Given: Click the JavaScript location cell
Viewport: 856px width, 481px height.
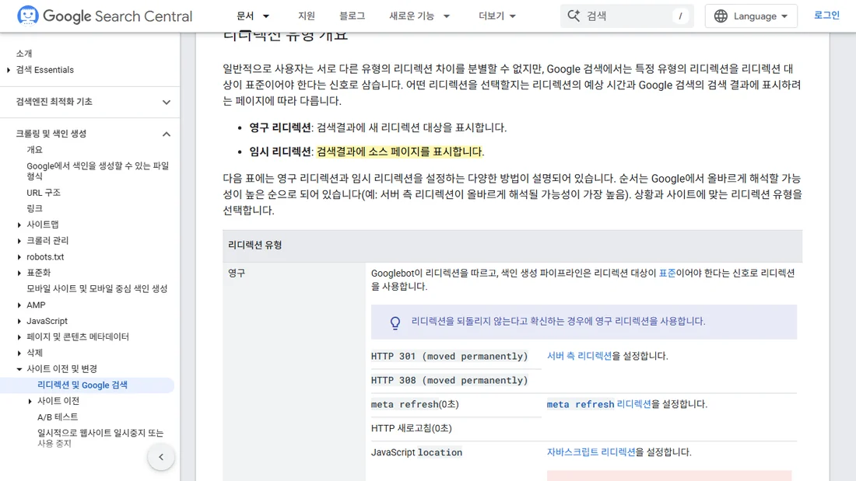Looking at the screenshot, I should tap(416, 452).
